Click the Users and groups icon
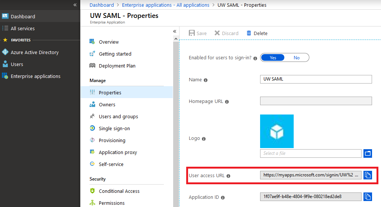The height and width of the screenshot is (207, 381). pyautogui.click(x=92, y=116)
